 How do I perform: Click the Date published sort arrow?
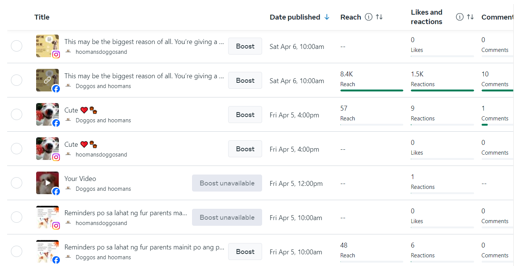tap(327, 17)
